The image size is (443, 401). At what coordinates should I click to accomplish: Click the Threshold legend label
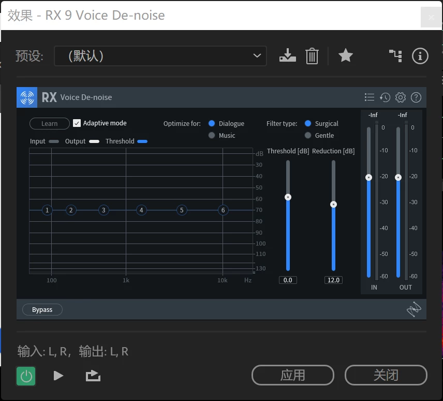point(120,141)
